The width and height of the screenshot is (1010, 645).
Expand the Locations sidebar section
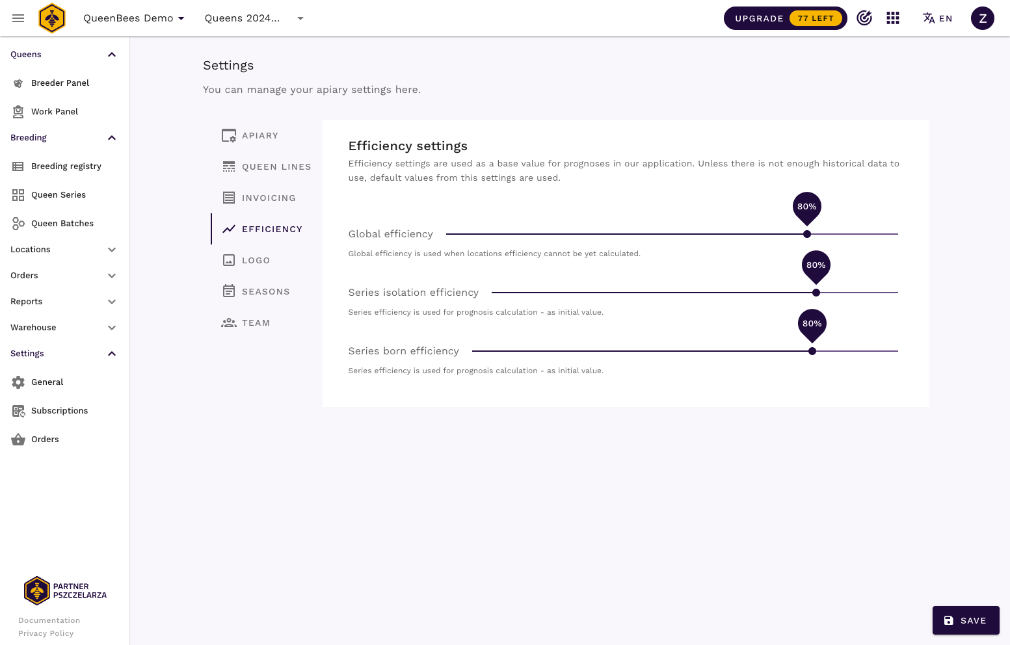pos(64,250)
